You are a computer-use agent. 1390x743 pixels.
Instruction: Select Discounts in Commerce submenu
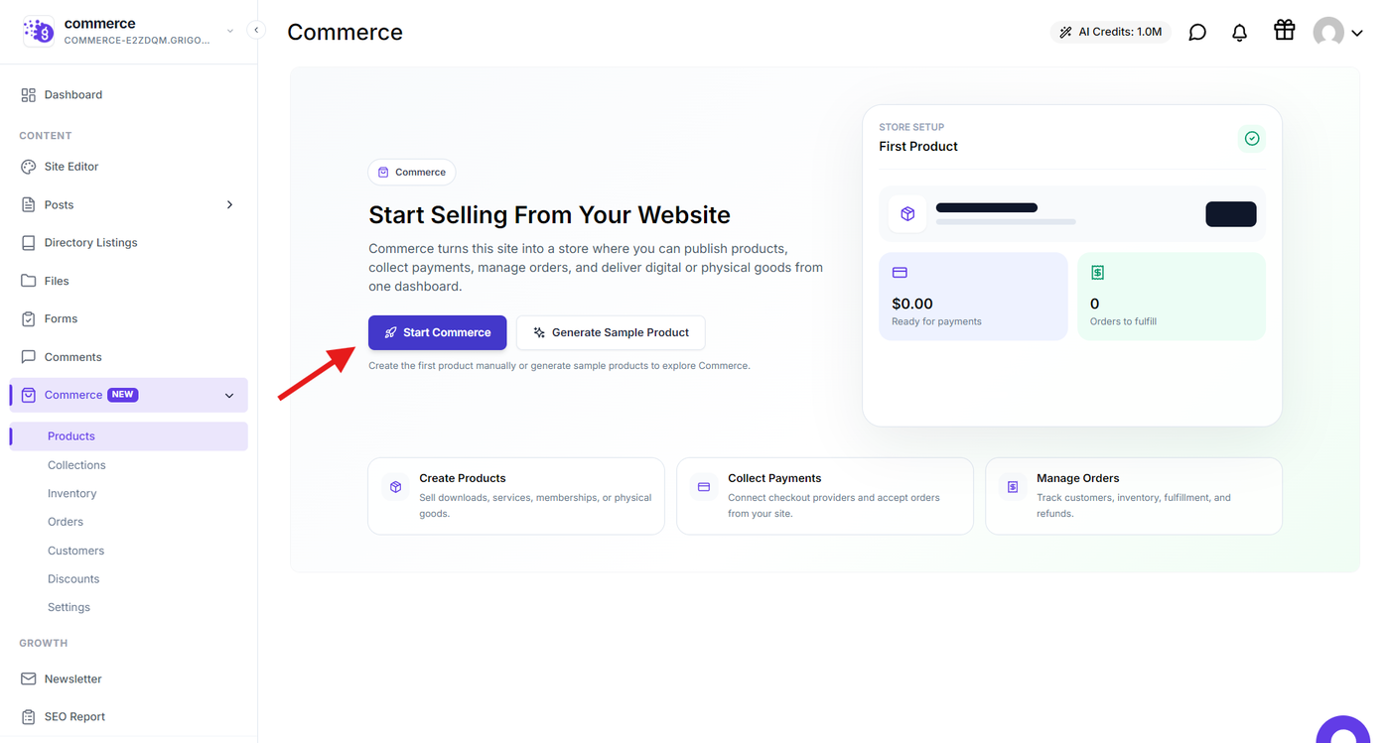(73, 579)
